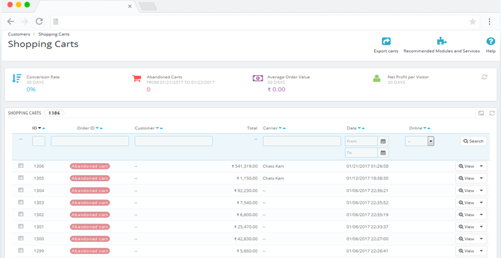Refresh the KPI statistics panel

[484, 77]
